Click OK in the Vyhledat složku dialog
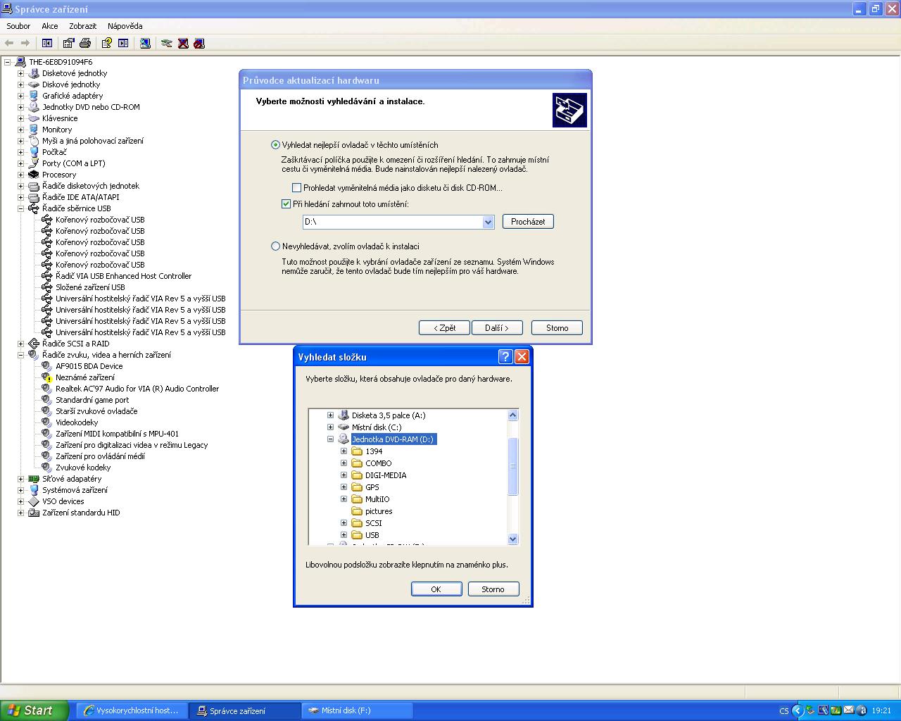Image resolution: width=901 pixels, height=721 pixels. 436,589
